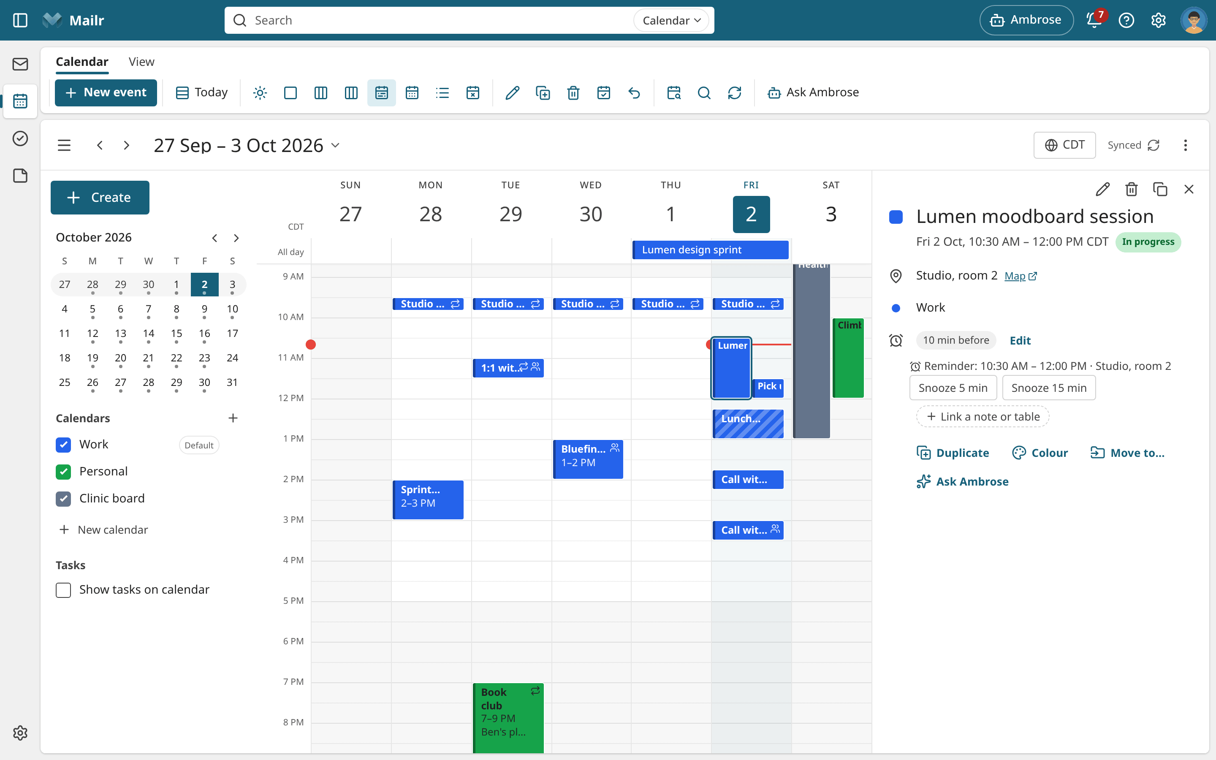Open Move to… in event actions
1216x760 pixels.
coord(1127,453)
